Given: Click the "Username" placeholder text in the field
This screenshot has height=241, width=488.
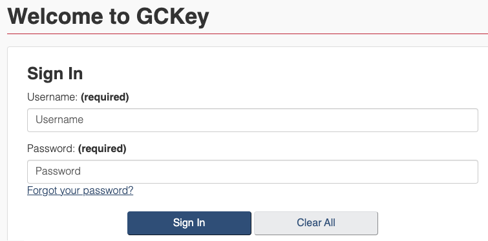Looking at the screenshot, I should pyautogui.click(x=59, y=120).
